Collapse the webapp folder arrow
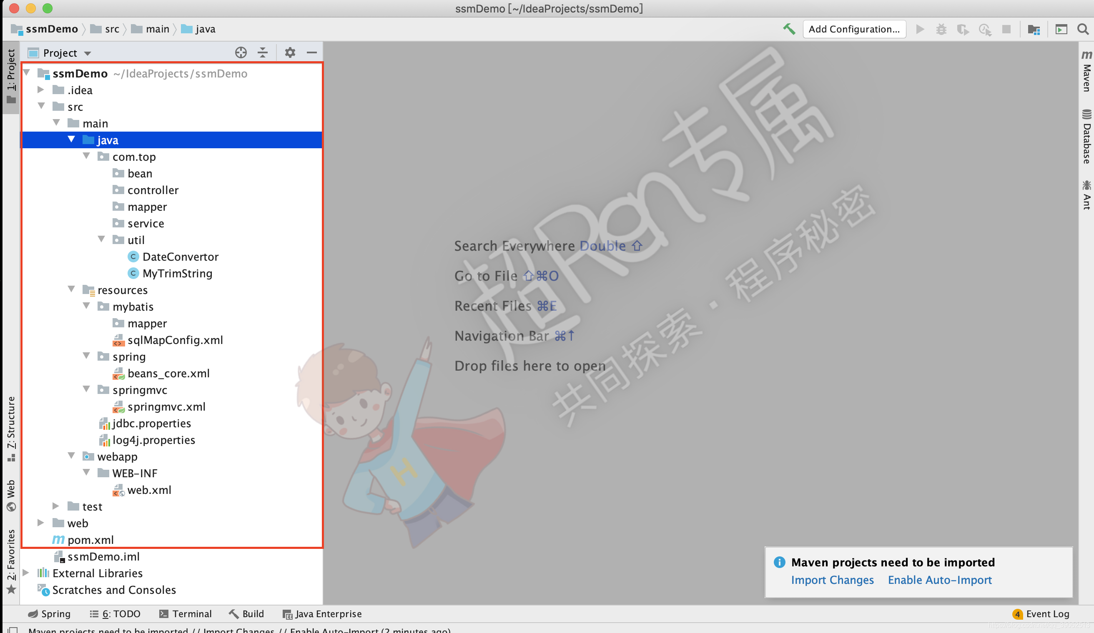Image resolution: width=1094 pixels, height=633 pixels. [x=71, y=456]
